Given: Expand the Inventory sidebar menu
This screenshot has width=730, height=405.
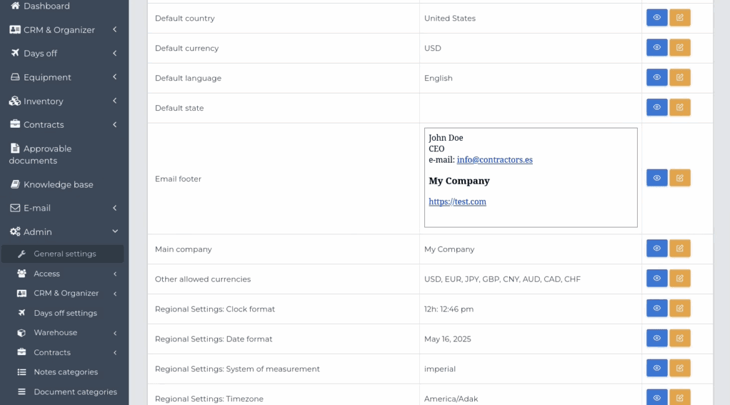Looking at the screenshot, I should pos(43,101).
